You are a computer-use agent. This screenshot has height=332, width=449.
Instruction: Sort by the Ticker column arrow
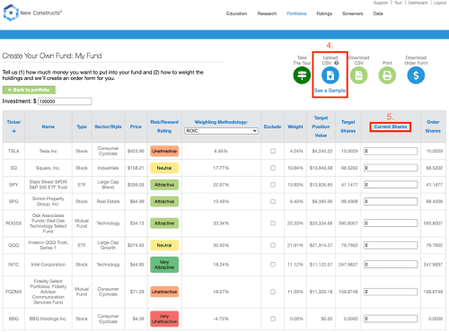pos(13,131)
